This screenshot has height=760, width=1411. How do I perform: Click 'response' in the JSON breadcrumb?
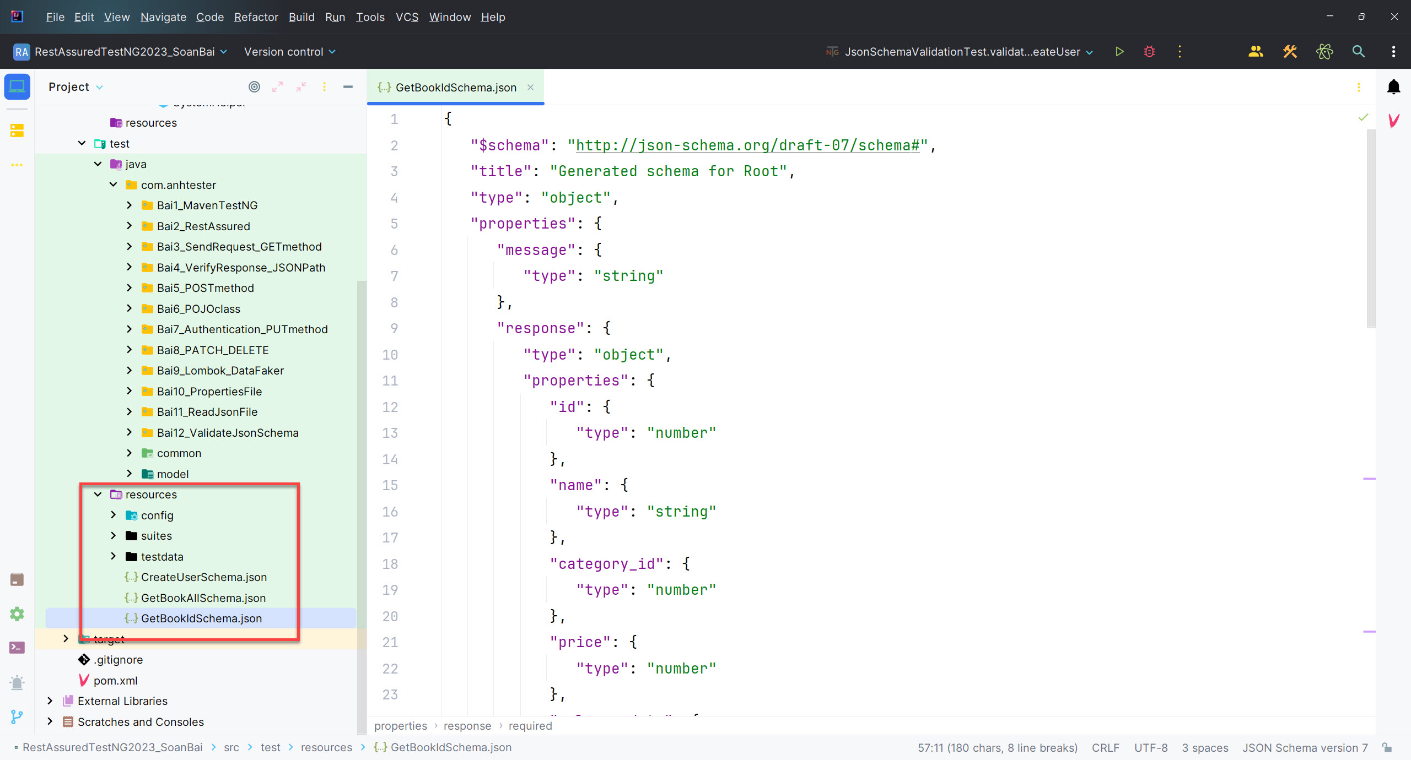(467, 726)
